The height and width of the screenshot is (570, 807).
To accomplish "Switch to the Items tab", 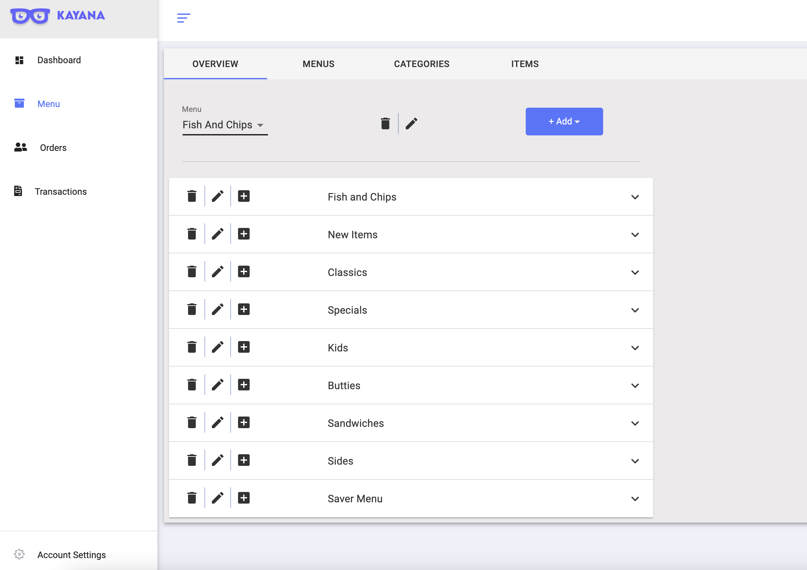I will [x=524, y=64].
